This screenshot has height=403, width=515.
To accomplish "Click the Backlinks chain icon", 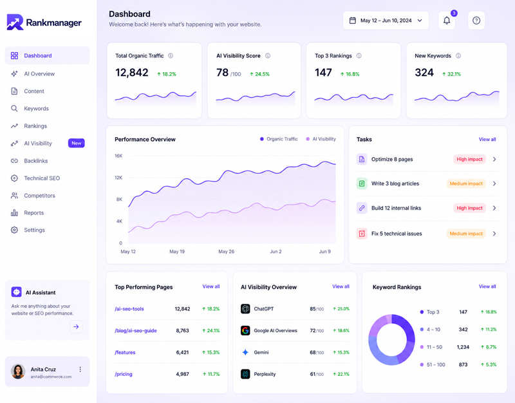I will [14, 160].
